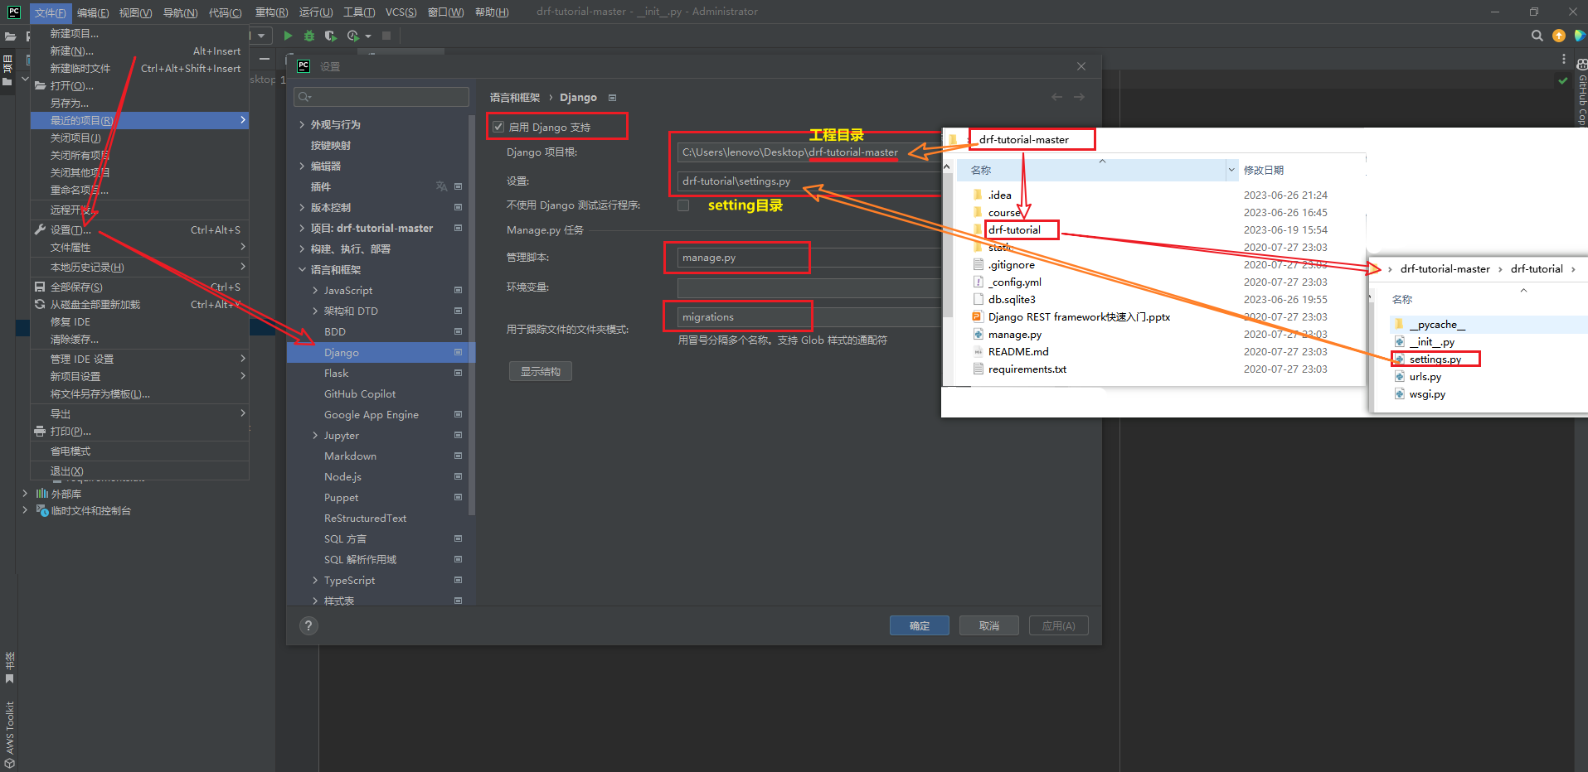Choose Save All from the File menu
The width and height of the screenshot is (1588, 772).
139,287
